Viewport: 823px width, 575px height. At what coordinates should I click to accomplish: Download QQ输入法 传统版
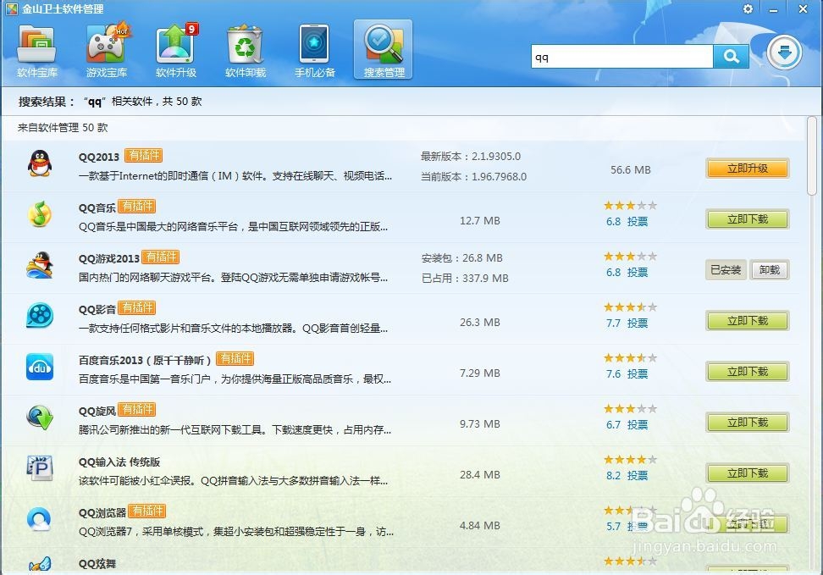[747, 473]
